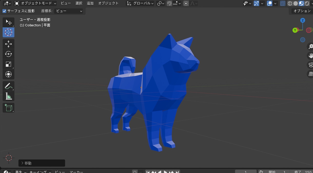Open the マーカー menu

[x=76, y=172]
